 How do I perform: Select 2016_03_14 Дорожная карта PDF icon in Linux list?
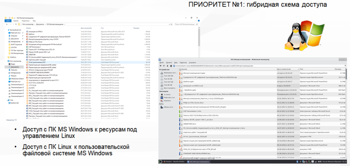(181, 149)
